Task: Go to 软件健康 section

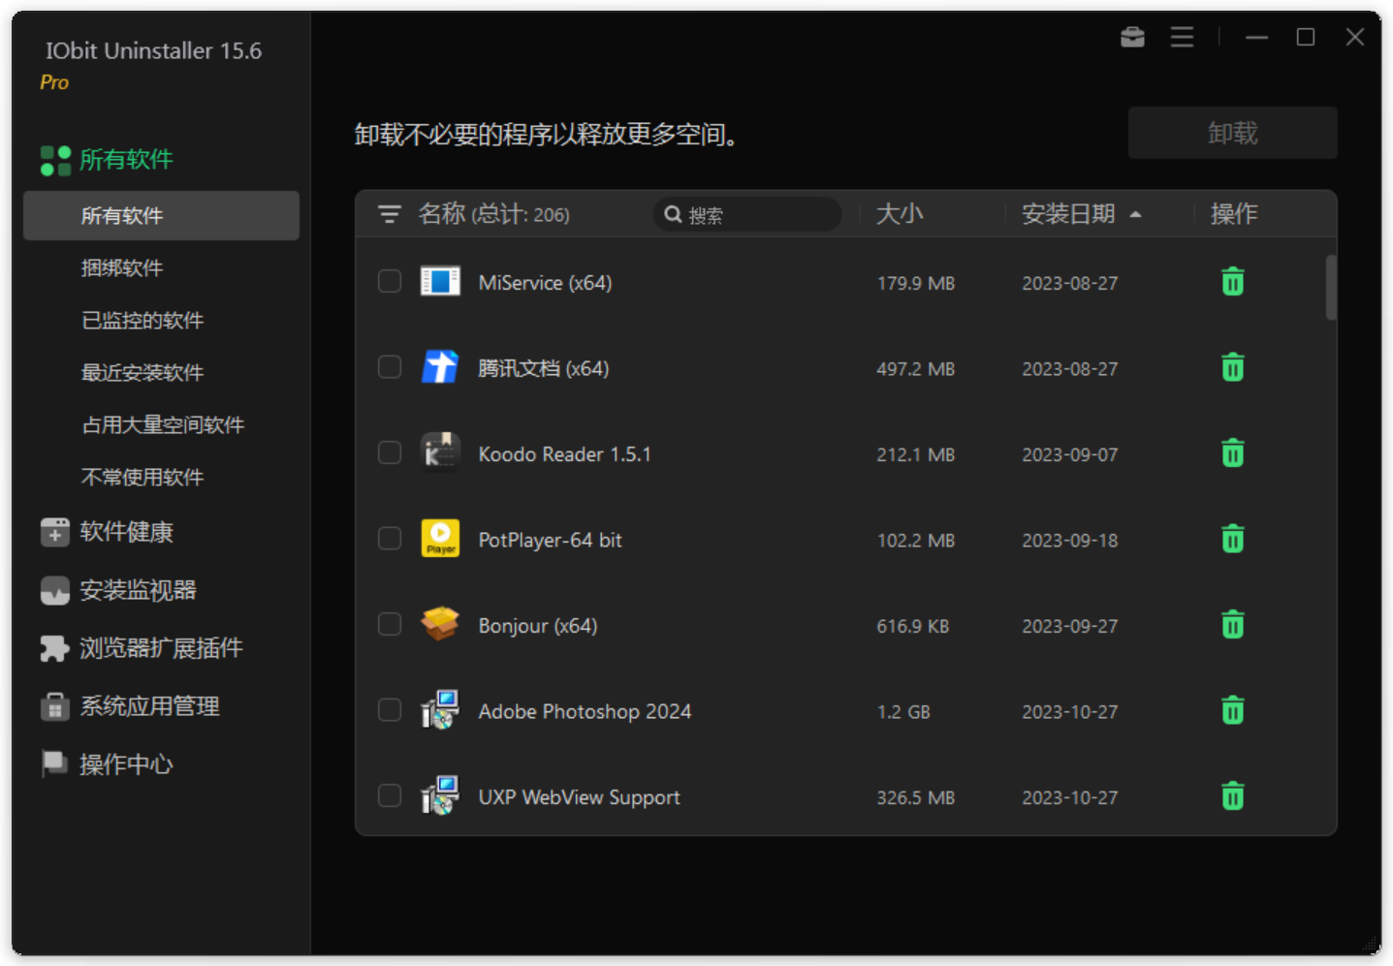Action: (126, 532)
